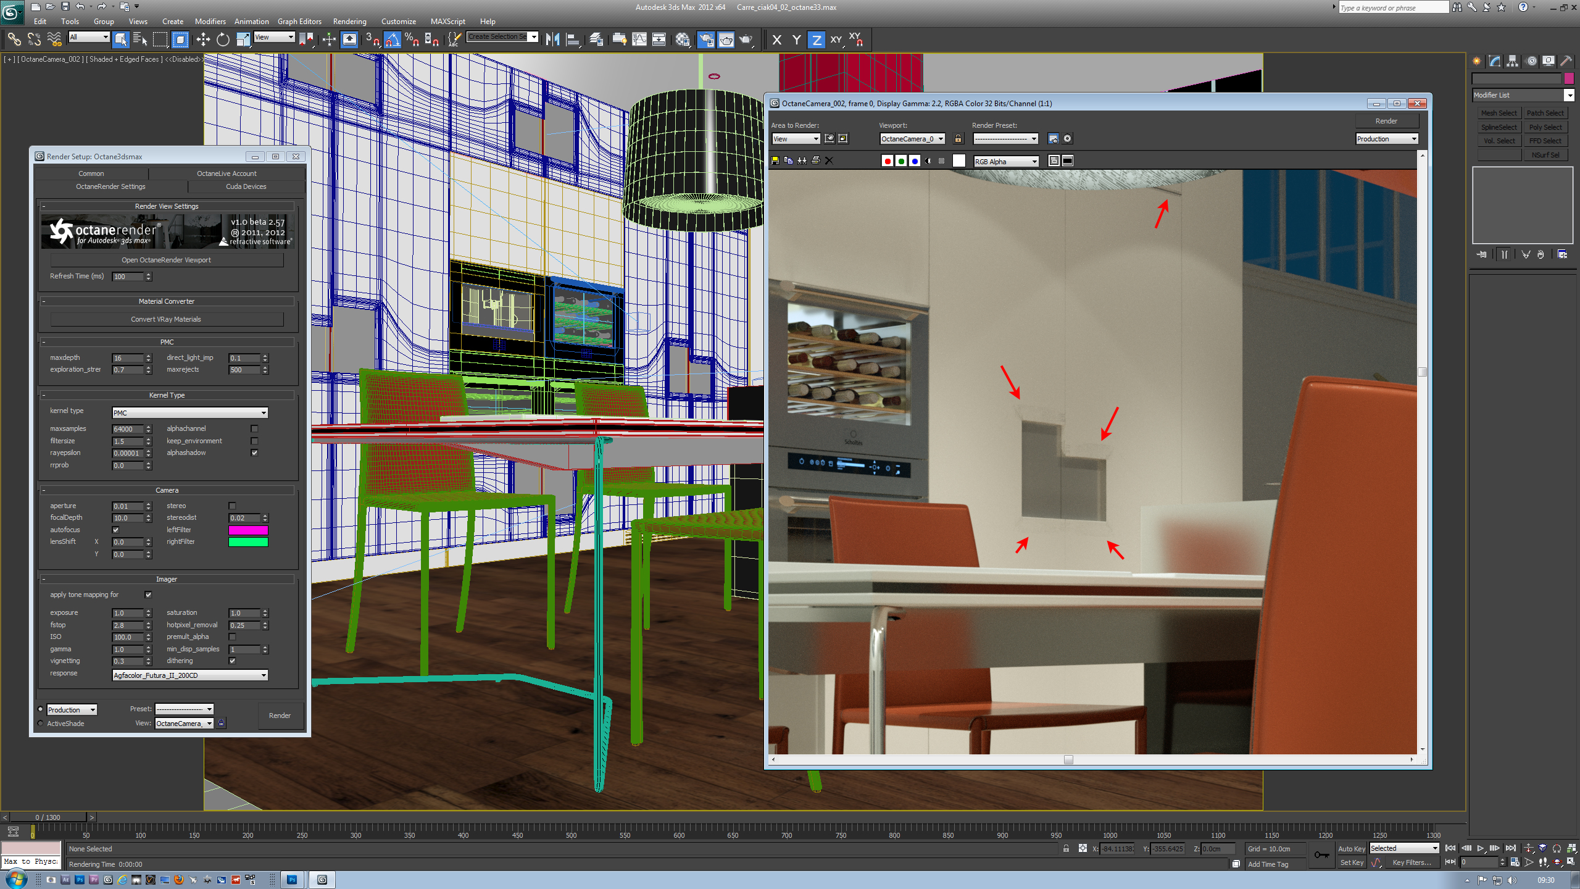
Task: Toggle the Angle Snap icon
Action: (392, 40)
